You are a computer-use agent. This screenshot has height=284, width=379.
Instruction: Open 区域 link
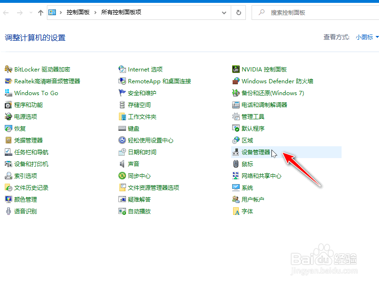[x=247, y=140]
